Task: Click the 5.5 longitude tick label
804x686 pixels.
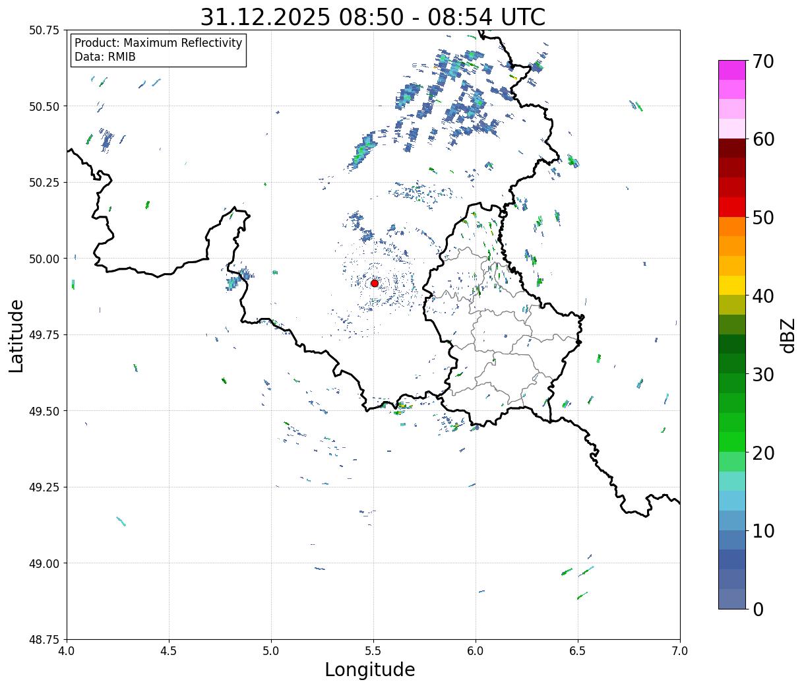Action: [373, 651]
